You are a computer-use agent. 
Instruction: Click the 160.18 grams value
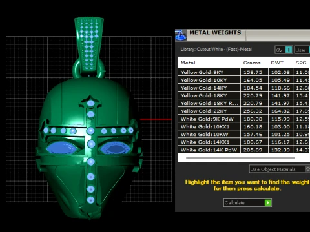pyautogui.click(x=253, y=126)
